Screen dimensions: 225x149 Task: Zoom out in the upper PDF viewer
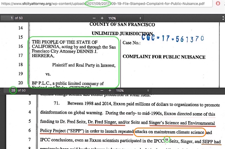tap(94, 18)
